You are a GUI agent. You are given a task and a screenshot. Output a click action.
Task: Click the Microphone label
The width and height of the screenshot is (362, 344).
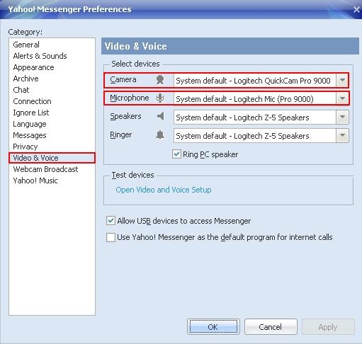(130, 98)
